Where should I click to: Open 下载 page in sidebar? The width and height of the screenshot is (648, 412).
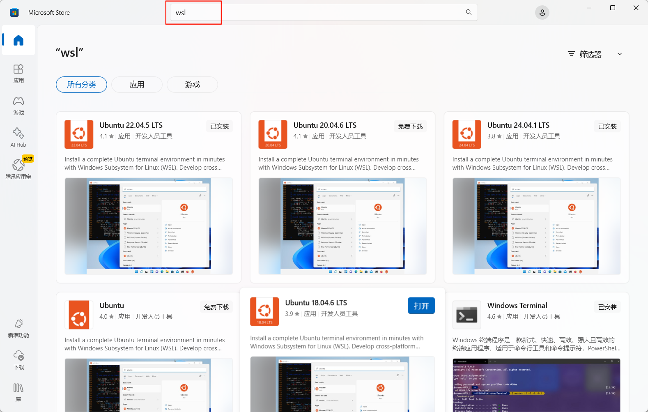pos(18,360)
